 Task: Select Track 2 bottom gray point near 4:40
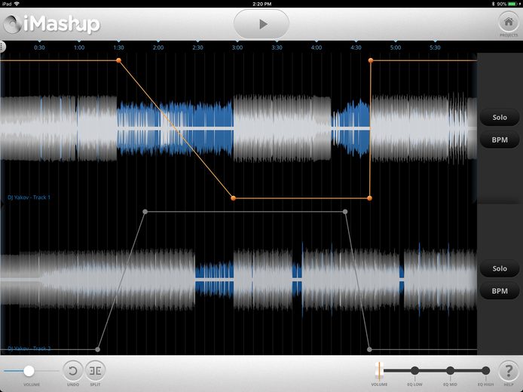(369, 349)
